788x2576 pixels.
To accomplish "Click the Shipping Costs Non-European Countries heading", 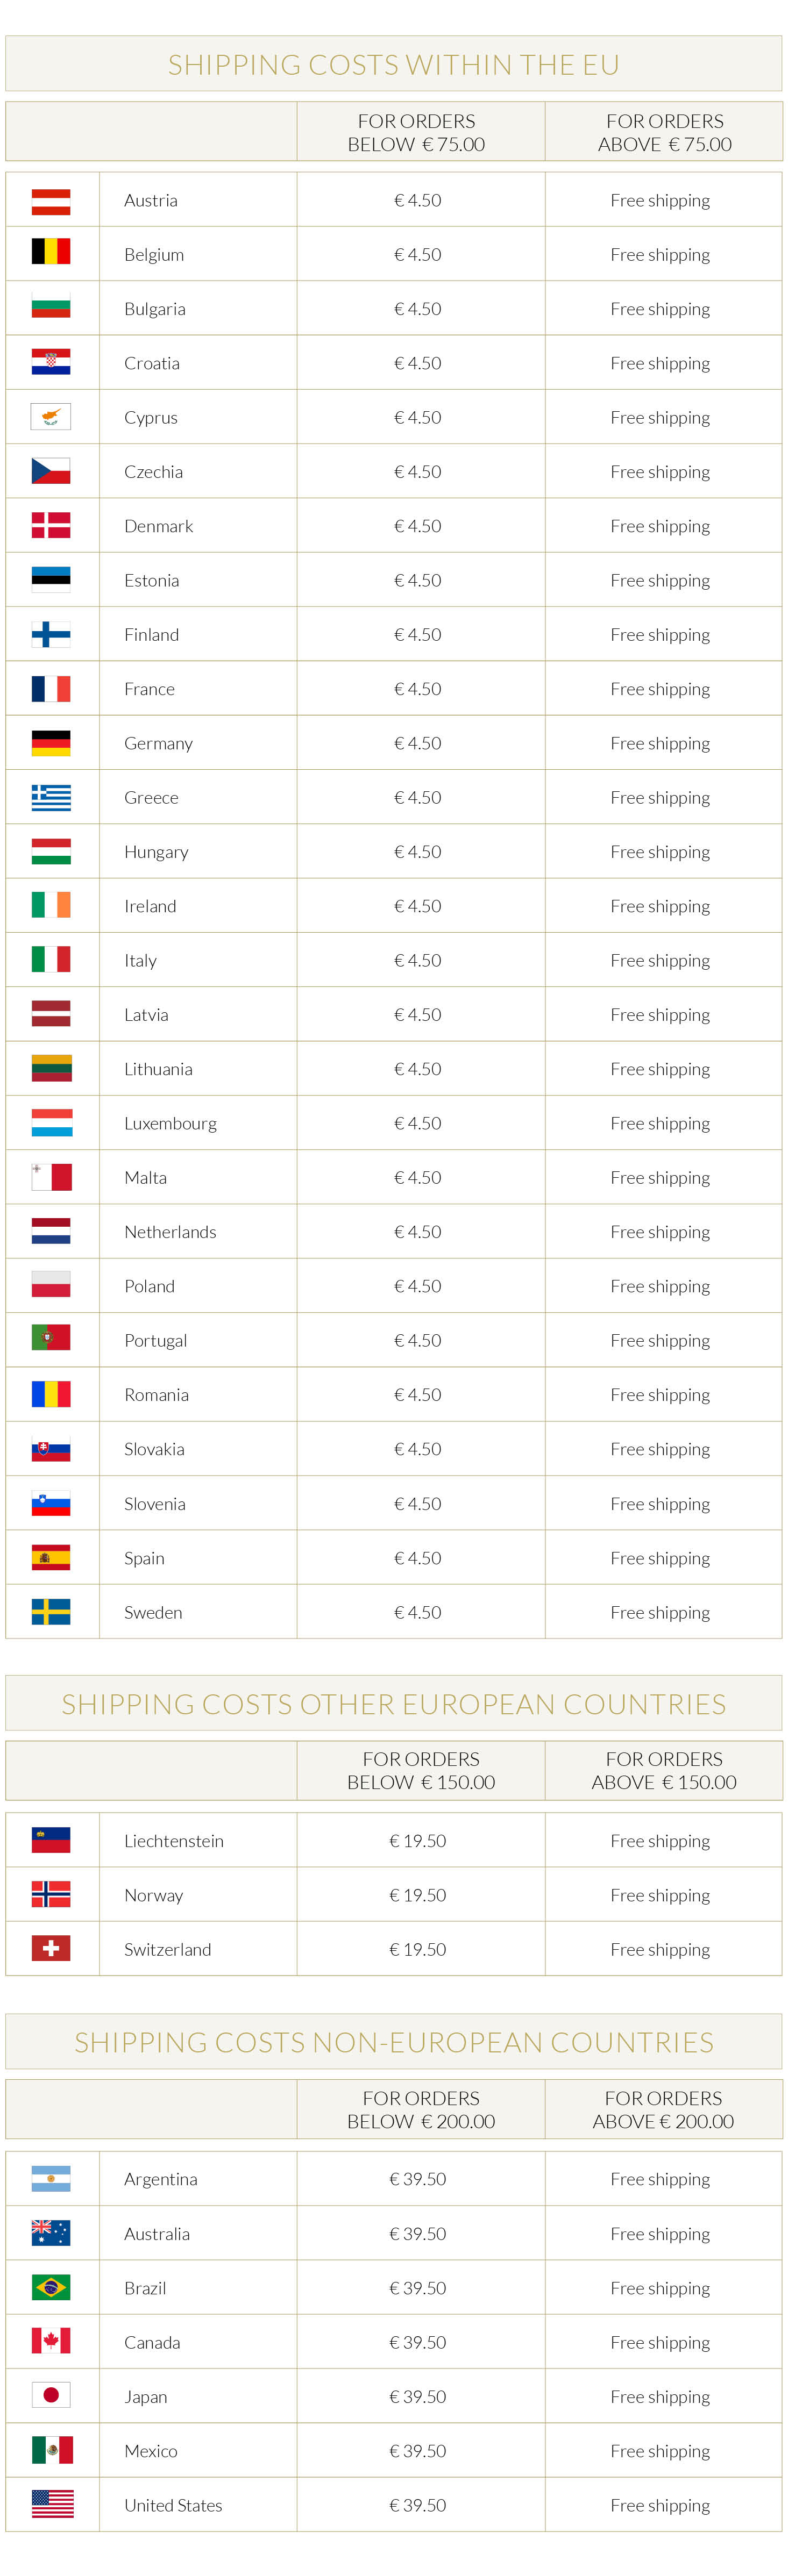I will click(394, 2043).
